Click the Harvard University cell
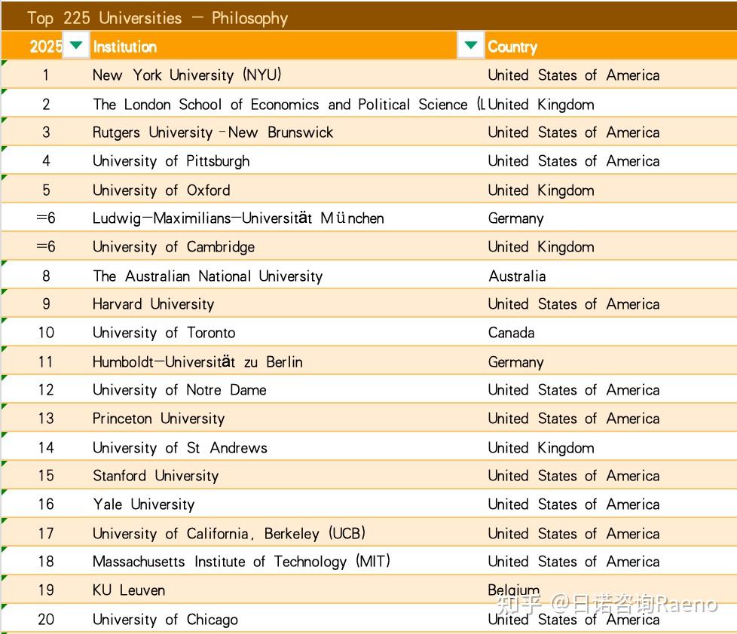 point(153,304)
